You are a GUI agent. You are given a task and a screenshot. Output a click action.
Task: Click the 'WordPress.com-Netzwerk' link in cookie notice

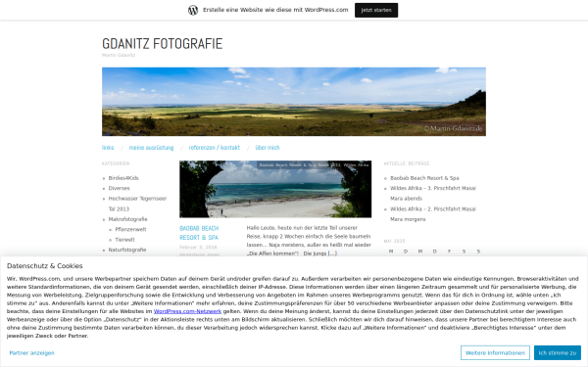tap(187, 311)
